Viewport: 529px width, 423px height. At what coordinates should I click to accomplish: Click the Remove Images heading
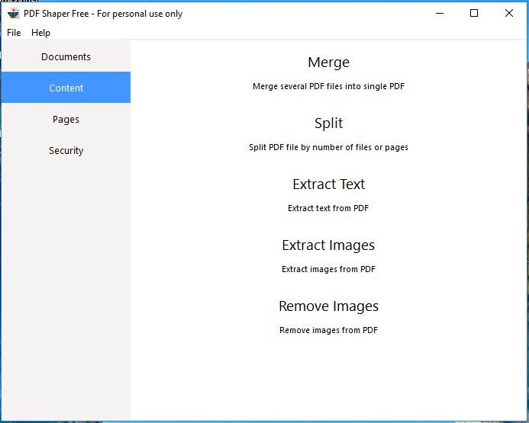(x=328, y=306)
